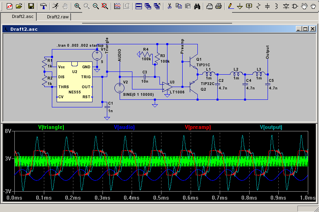Click the grayed-out magnifier icon
Viewport: 319px width, 212px height.
(x=87, y=6)
